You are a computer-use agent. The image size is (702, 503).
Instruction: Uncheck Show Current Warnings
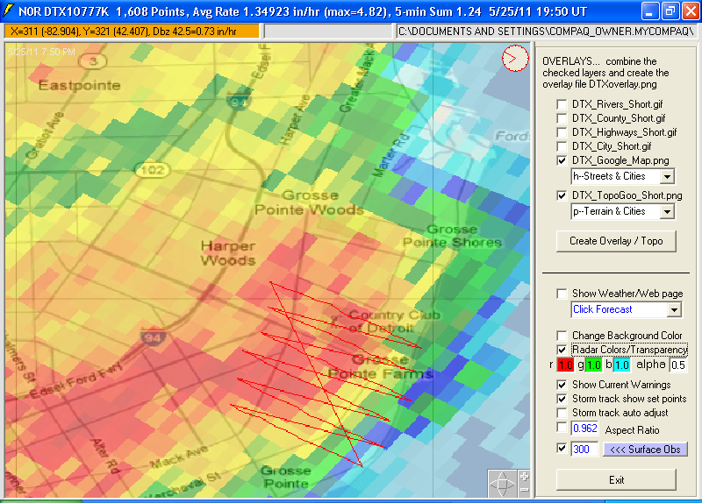pos(562,385)
